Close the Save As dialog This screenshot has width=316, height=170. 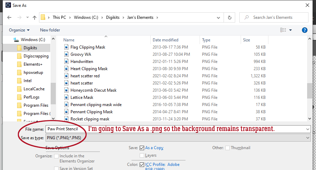tap(307, 5)
